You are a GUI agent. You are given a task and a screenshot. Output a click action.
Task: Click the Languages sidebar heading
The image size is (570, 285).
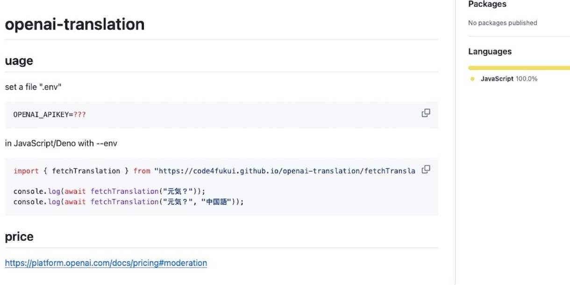(490, 52)
